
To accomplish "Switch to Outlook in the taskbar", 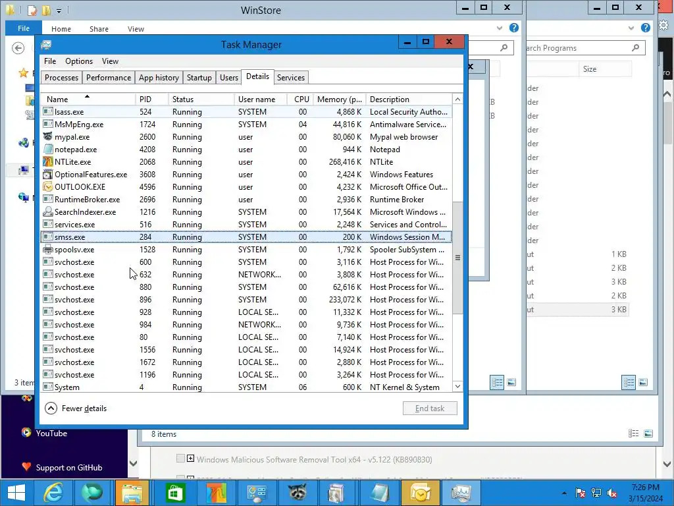I will [420, 493].
